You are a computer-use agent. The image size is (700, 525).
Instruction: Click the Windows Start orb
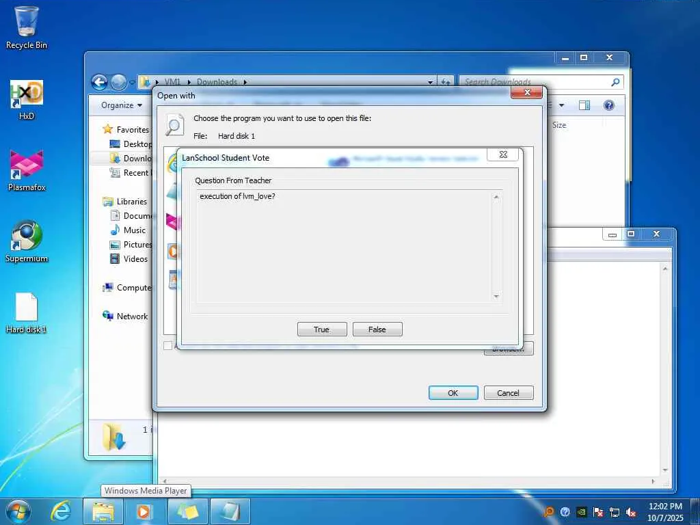(18, 511)
